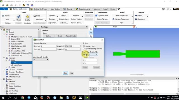The height and width of the screenshot is (100, 179).
Task: Switch to Setting Up Physics tab
Action: 39,9
